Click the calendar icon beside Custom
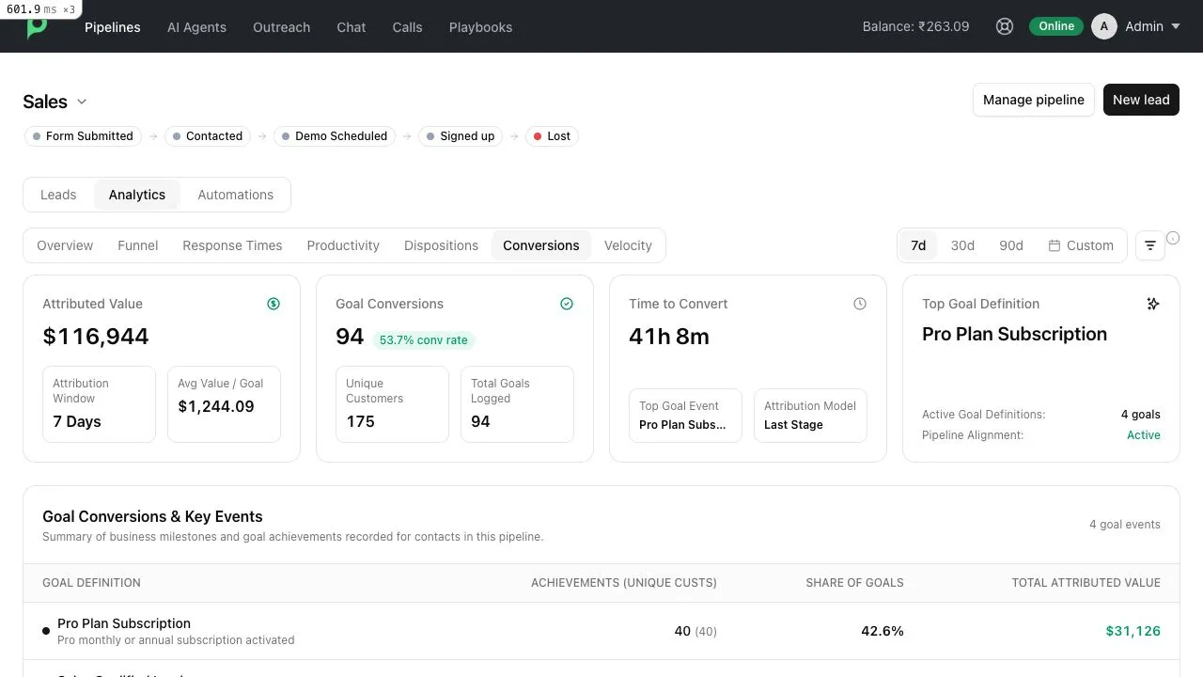Viewport: 1203px width, 677px height. [x=1055, y=245]
